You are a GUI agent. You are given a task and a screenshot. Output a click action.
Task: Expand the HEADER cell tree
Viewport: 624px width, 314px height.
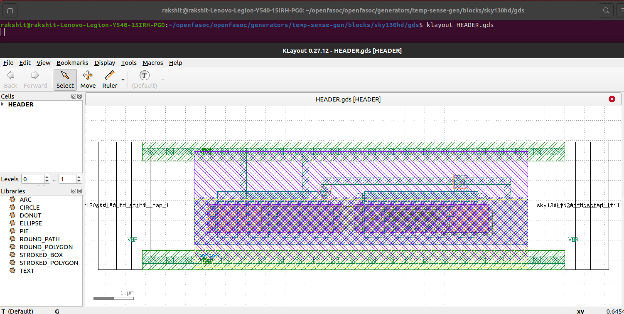(3, 104)
